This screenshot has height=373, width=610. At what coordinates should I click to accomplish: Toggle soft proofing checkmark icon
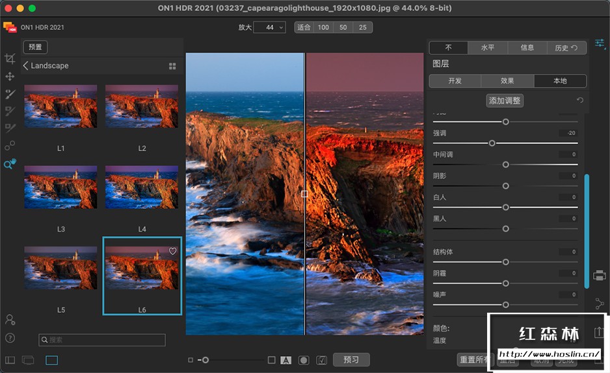321,360
